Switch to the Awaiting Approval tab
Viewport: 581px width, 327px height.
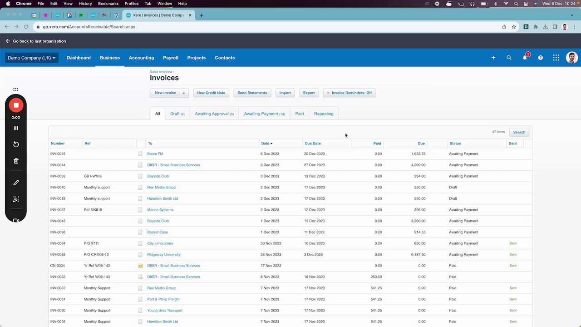tap(214, 114)
